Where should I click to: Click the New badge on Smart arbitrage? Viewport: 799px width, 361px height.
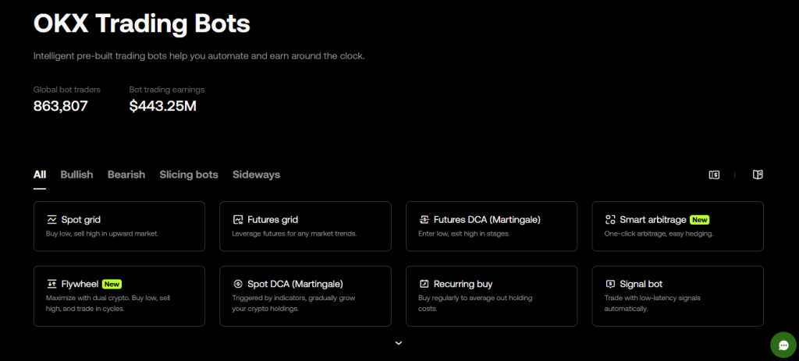click(x=700, y=220)
